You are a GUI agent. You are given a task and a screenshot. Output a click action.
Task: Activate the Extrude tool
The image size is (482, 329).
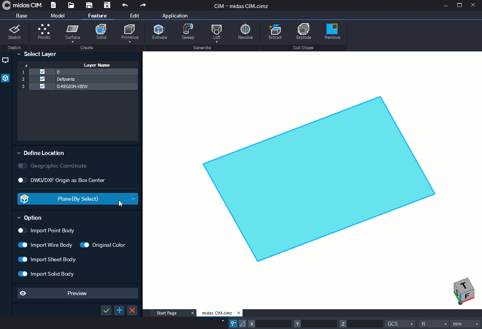point(159,32)
